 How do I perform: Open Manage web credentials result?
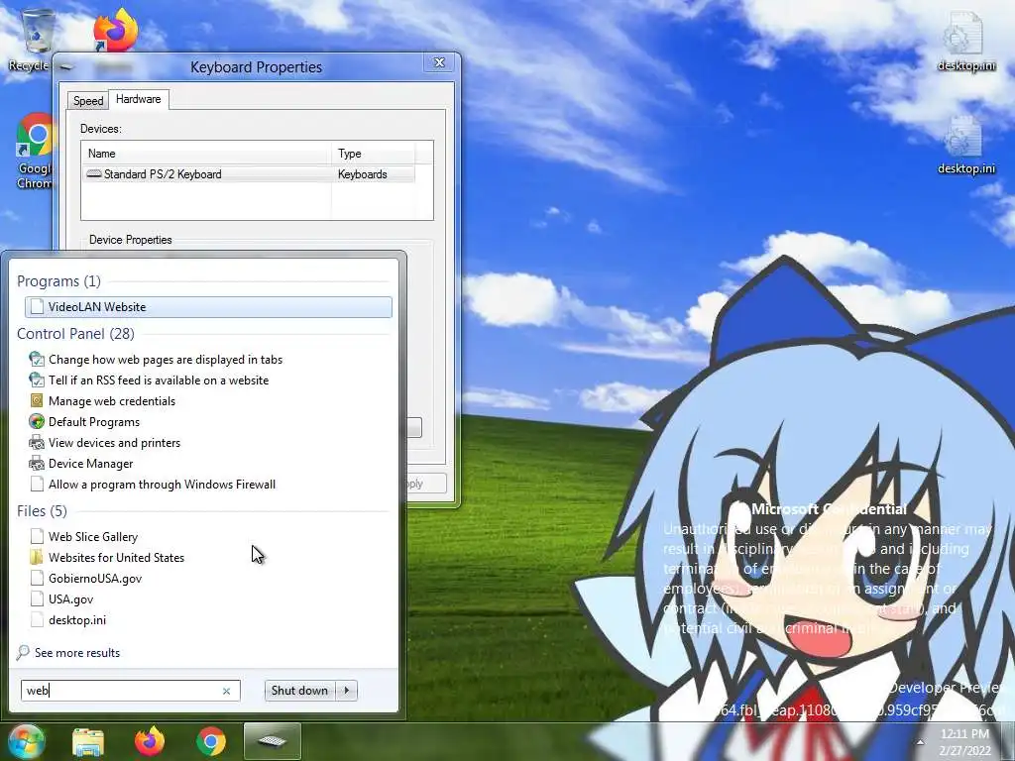click(x=112, y=401)
